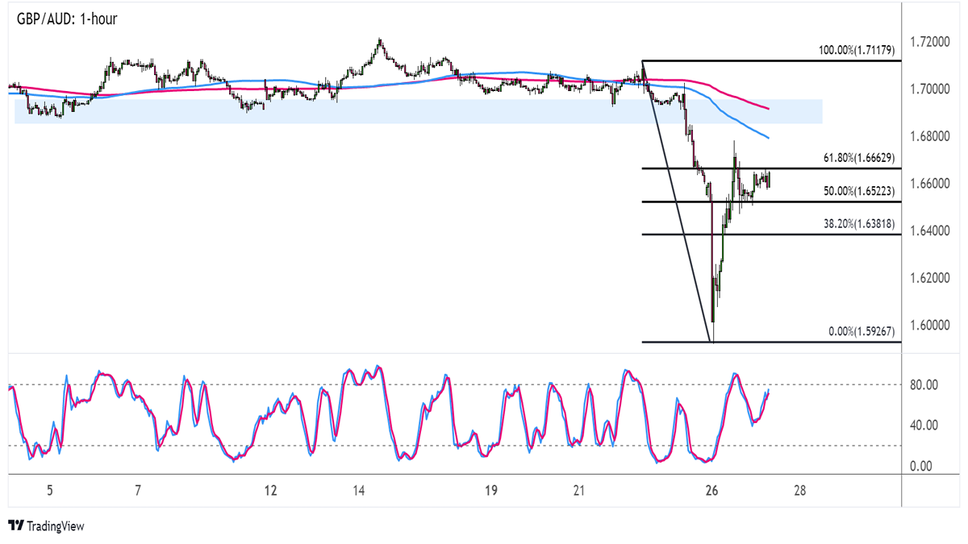Click date label 7 on time axis
The image size is (968, 544).
[138, 491]
